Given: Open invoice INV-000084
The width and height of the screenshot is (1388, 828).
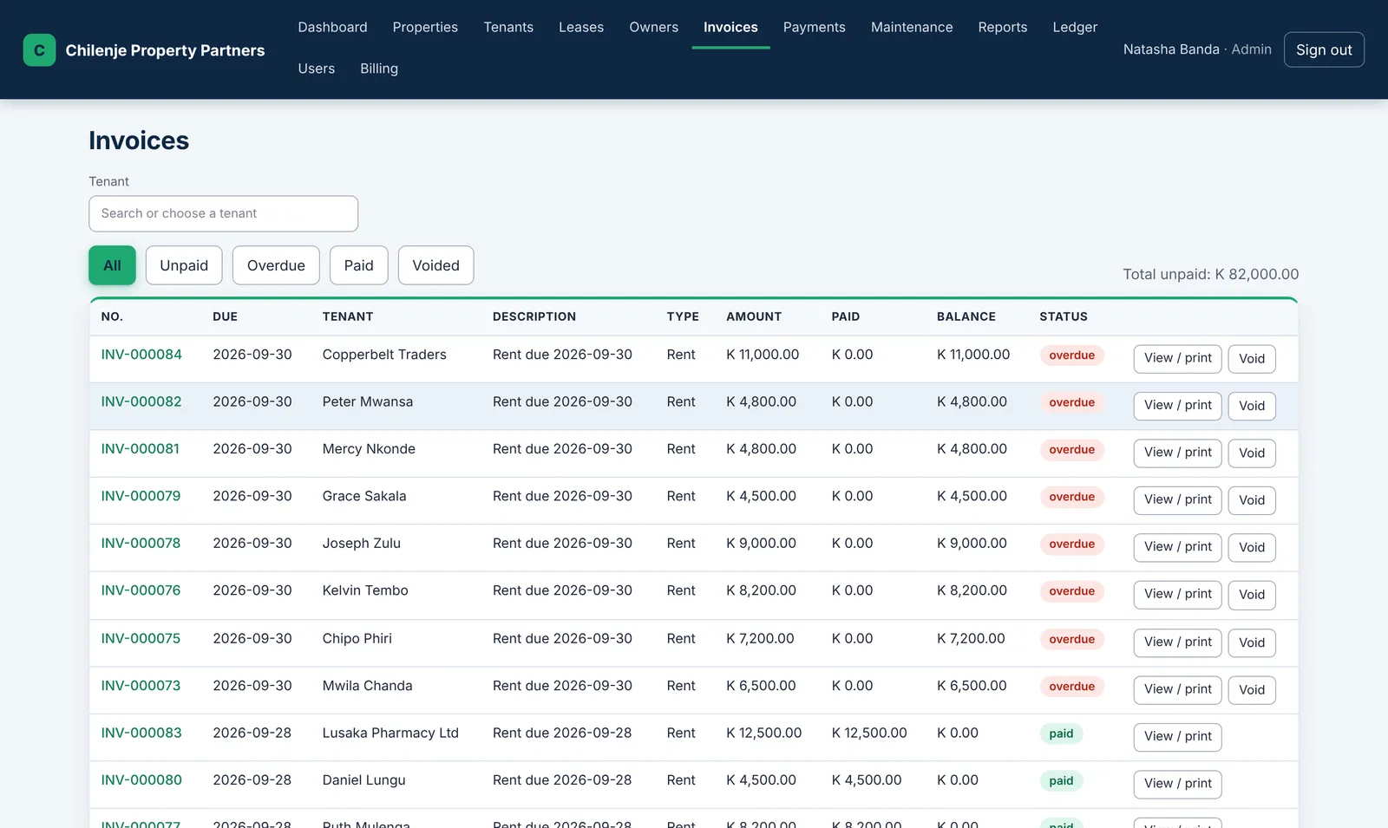Looking at the screenshot, I should pyautogui.click(x=141, y=355).
